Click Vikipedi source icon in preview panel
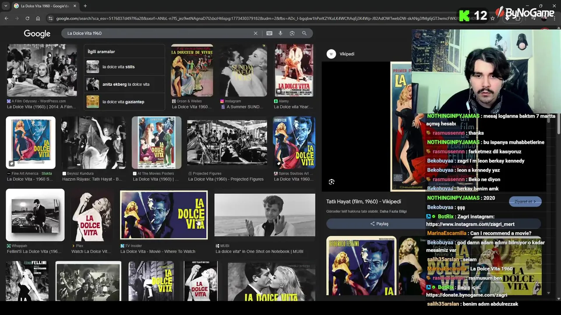 click(x=331, y=54)
